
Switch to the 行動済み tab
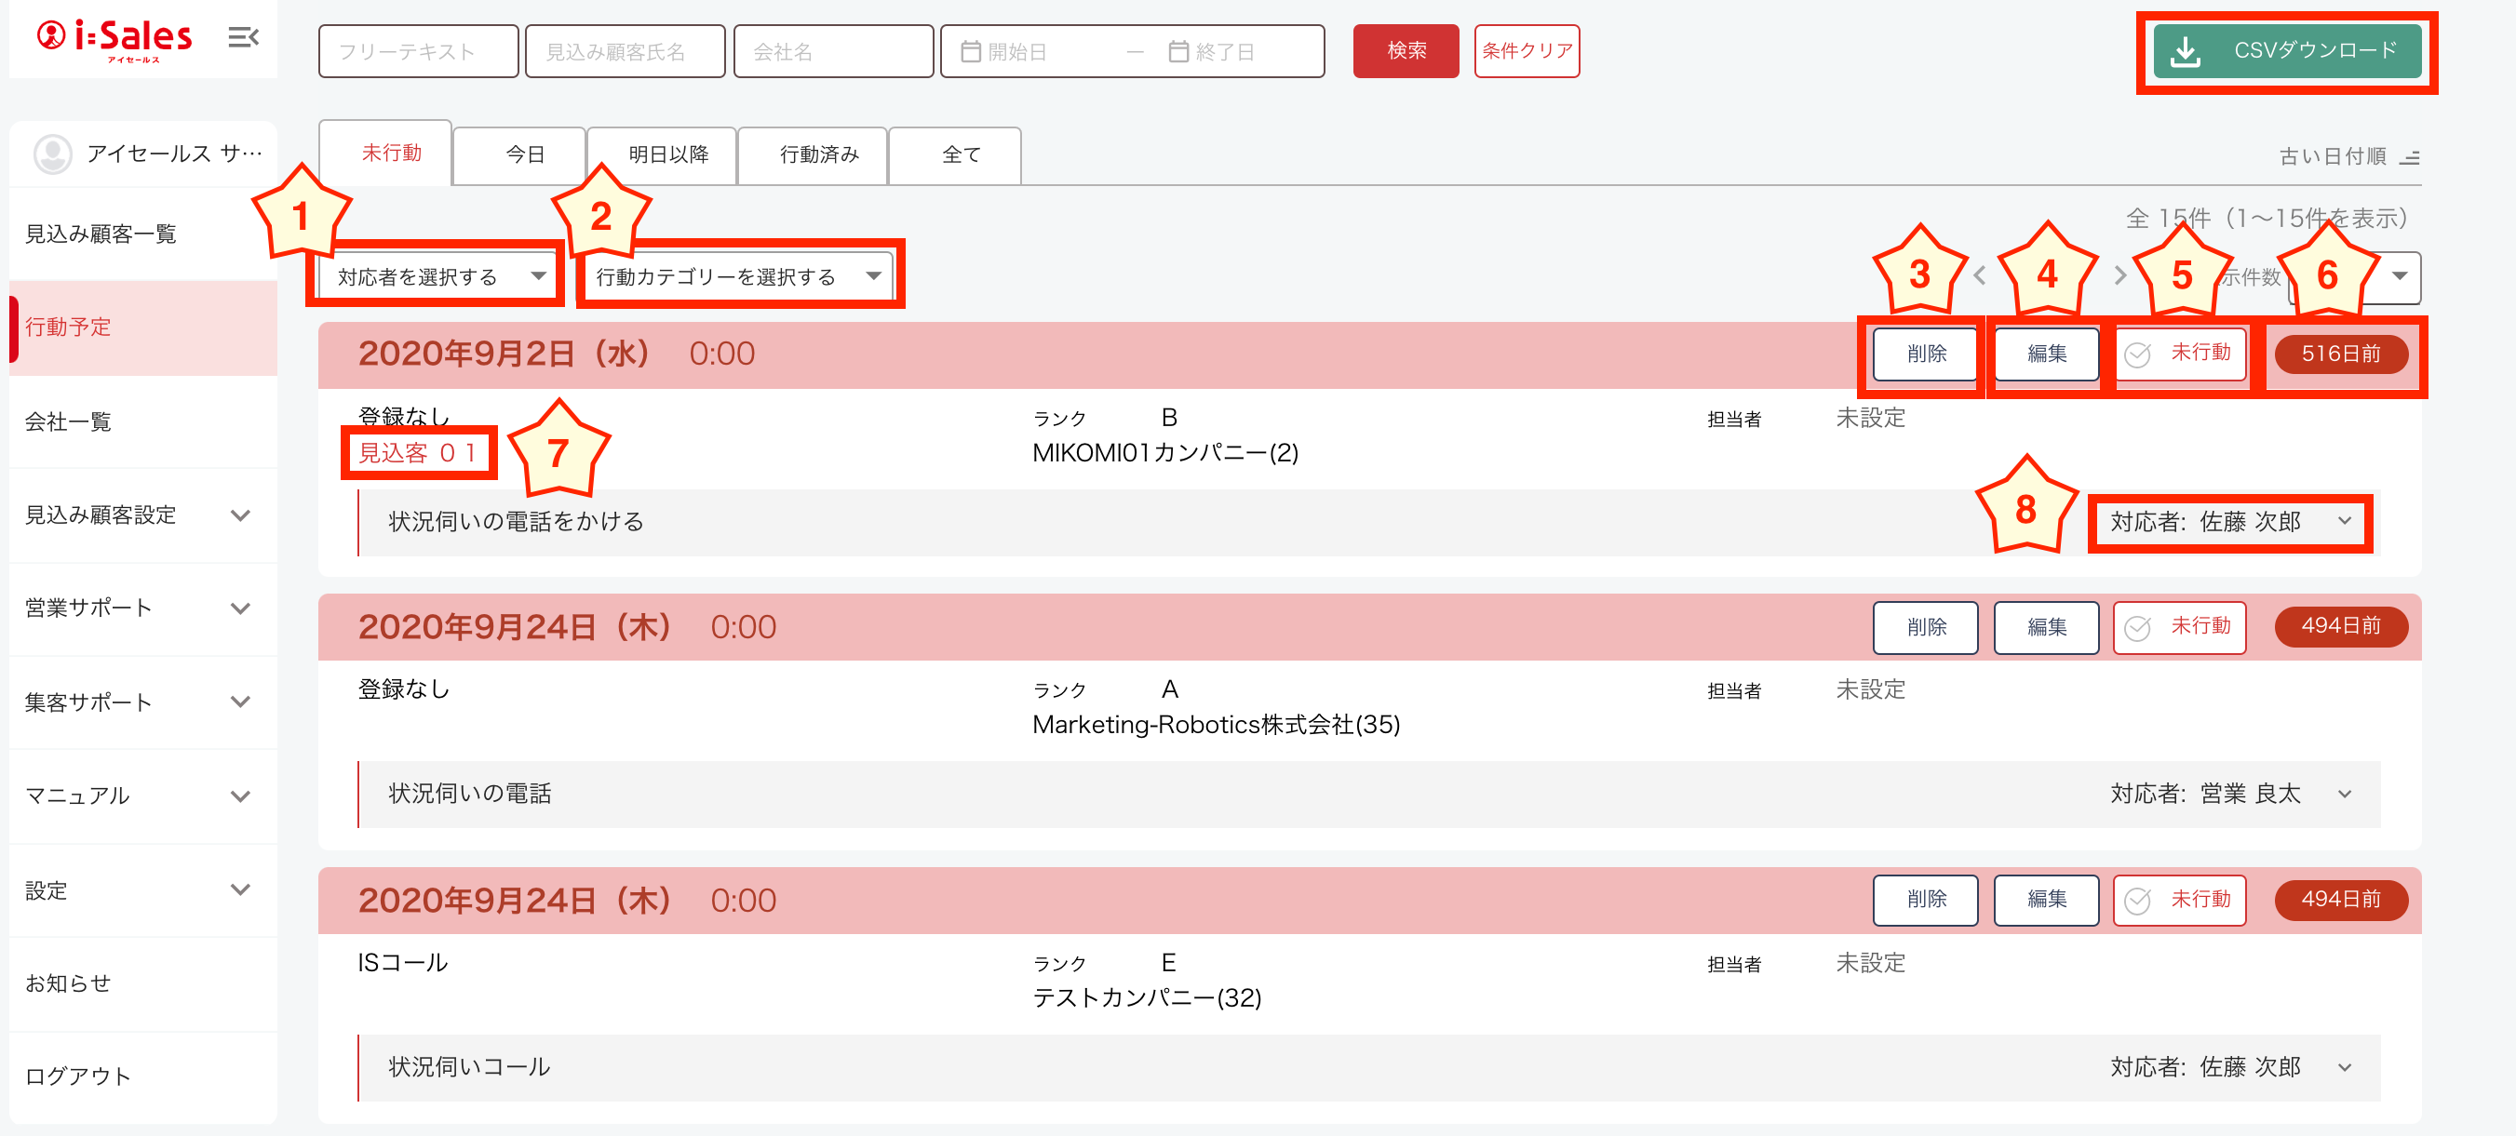coord(818,155)
